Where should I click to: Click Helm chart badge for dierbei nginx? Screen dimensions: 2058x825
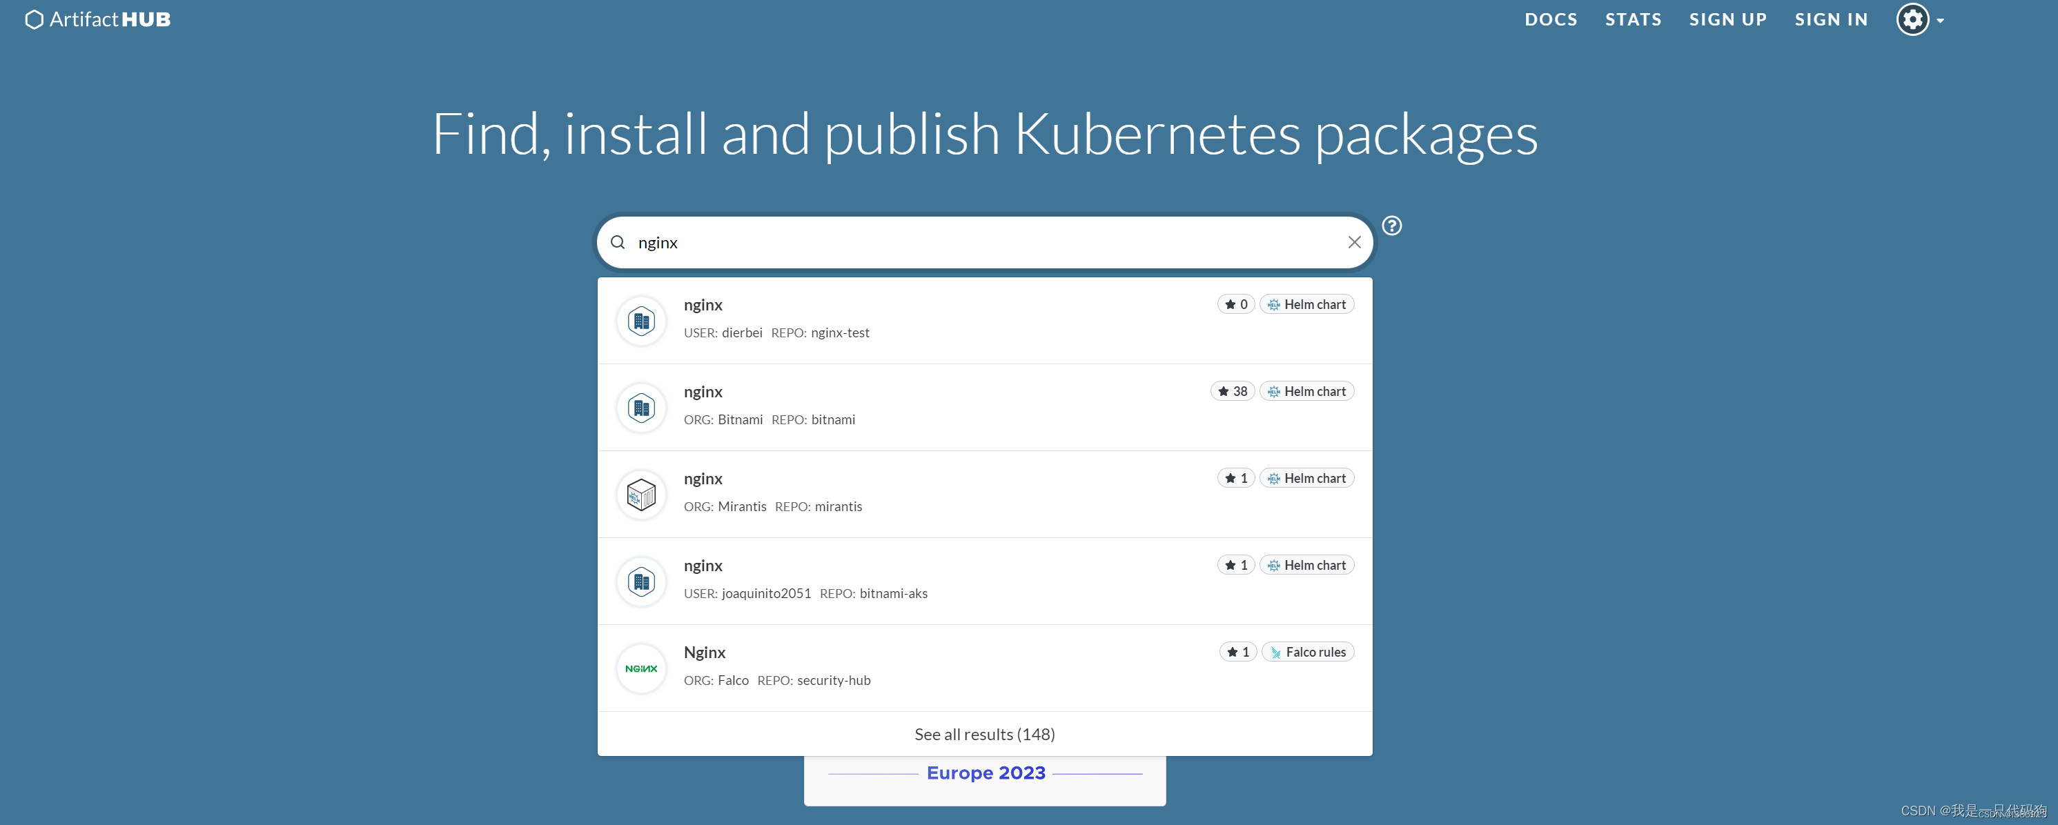pos(1306,304)
